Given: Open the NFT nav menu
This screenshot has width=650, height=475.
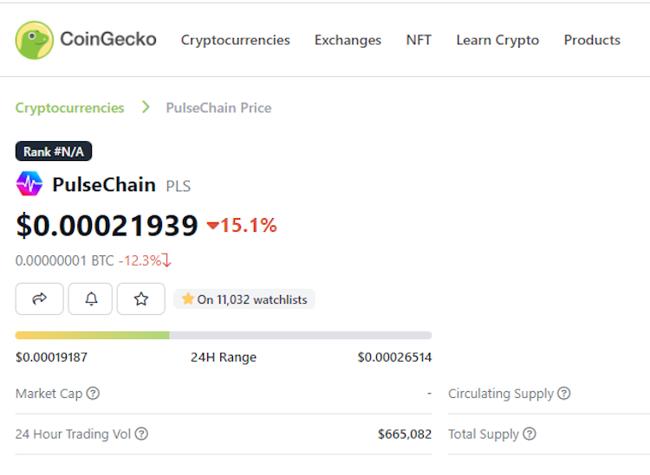Looking at the screenshot, I should point(419,40).
